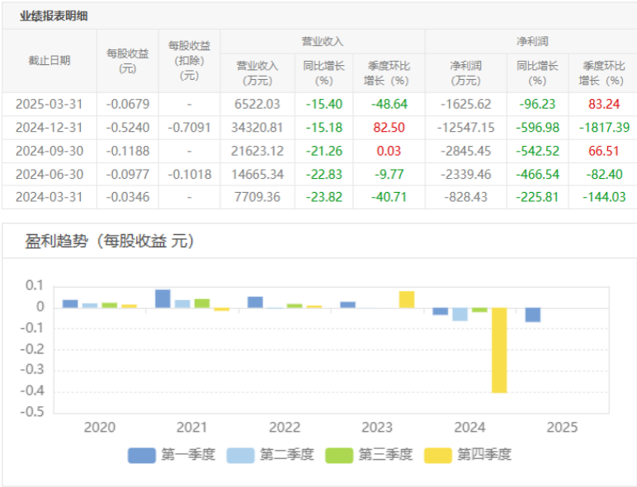
Task: Click the 第一季度 legend label
Action: [188, 455]
